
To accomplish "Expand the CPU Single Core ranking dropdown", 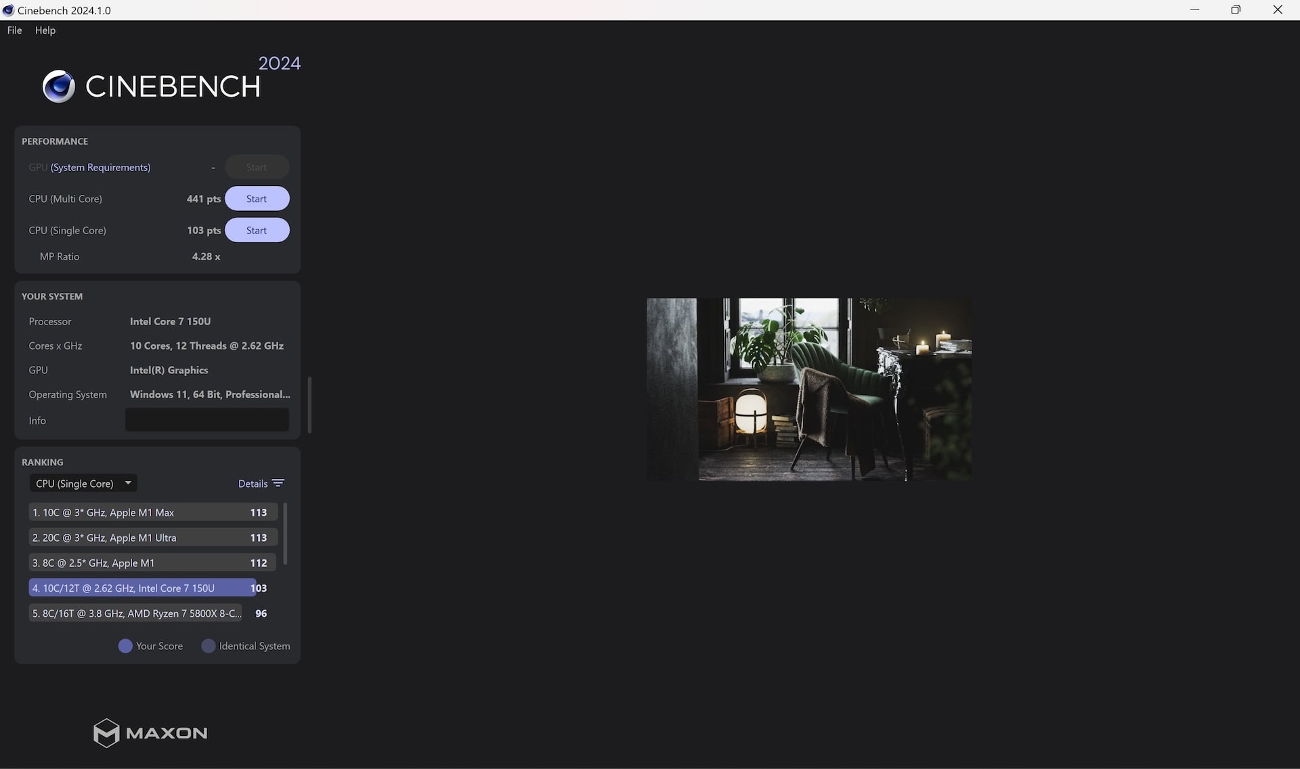I will [x=81, y=482].
